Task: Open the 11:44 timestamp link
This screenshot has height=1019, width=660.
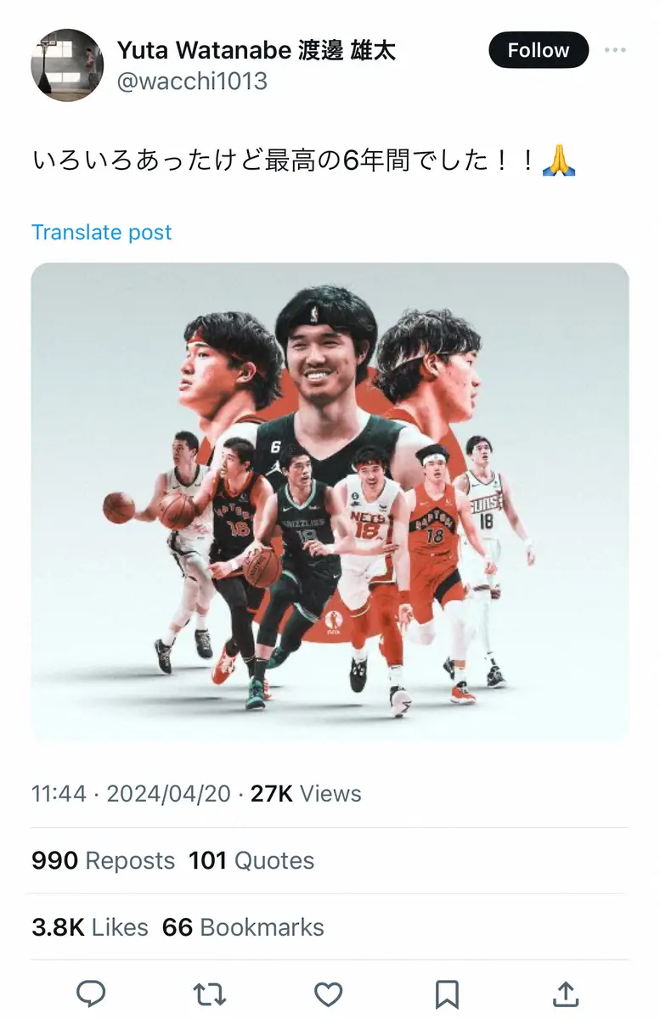Action: [x=59, y=793]
